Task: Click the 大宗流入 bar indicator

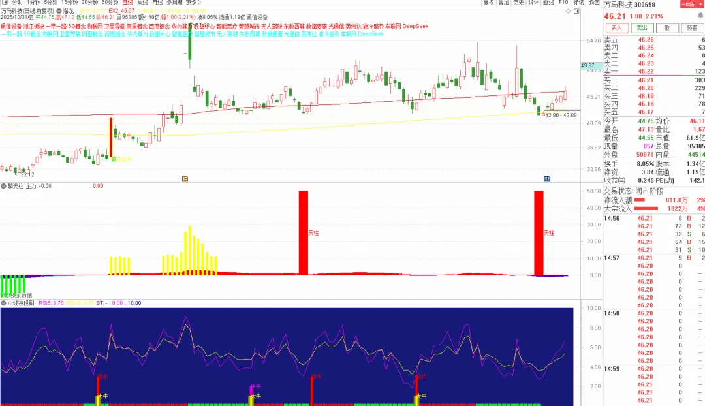Action: click(646, 209)
